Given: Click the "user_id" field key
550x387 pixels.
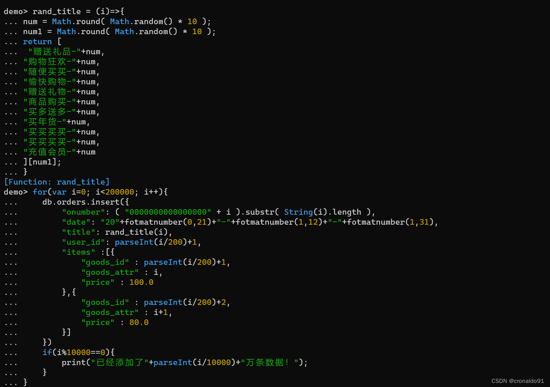Looking at the screenshot, I should 83,242.
